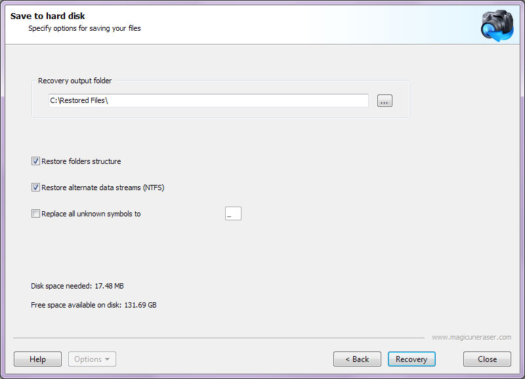Screen dimensions: 525x379
Task: Enable Replace all unknown symbols to
Action: coord(36,213)
